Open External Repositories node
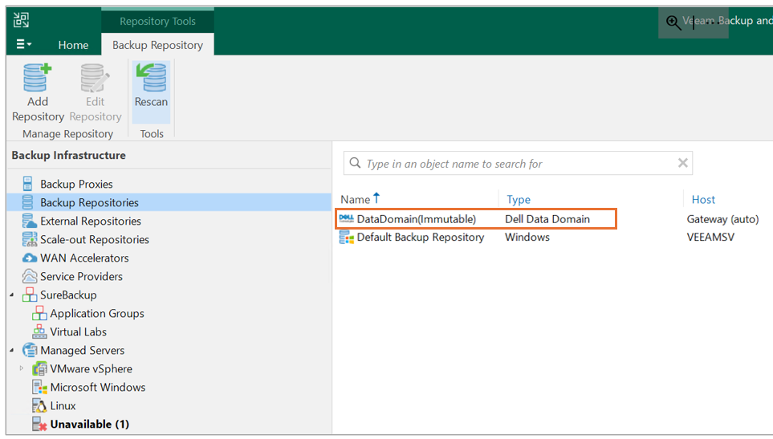 (x=91, y=222)
